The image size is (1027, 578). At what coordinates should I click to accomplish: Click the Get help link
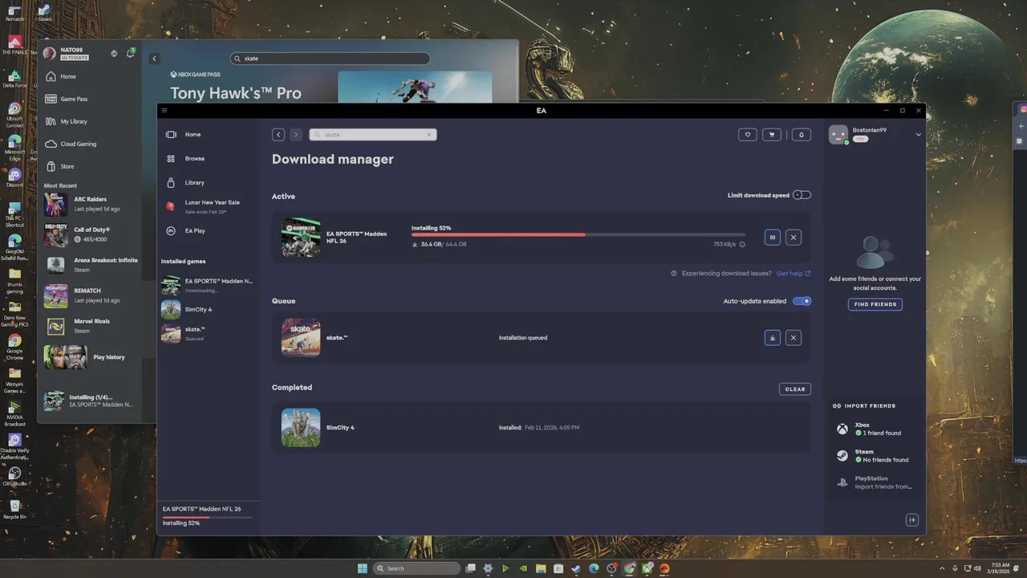click(793, 274)
